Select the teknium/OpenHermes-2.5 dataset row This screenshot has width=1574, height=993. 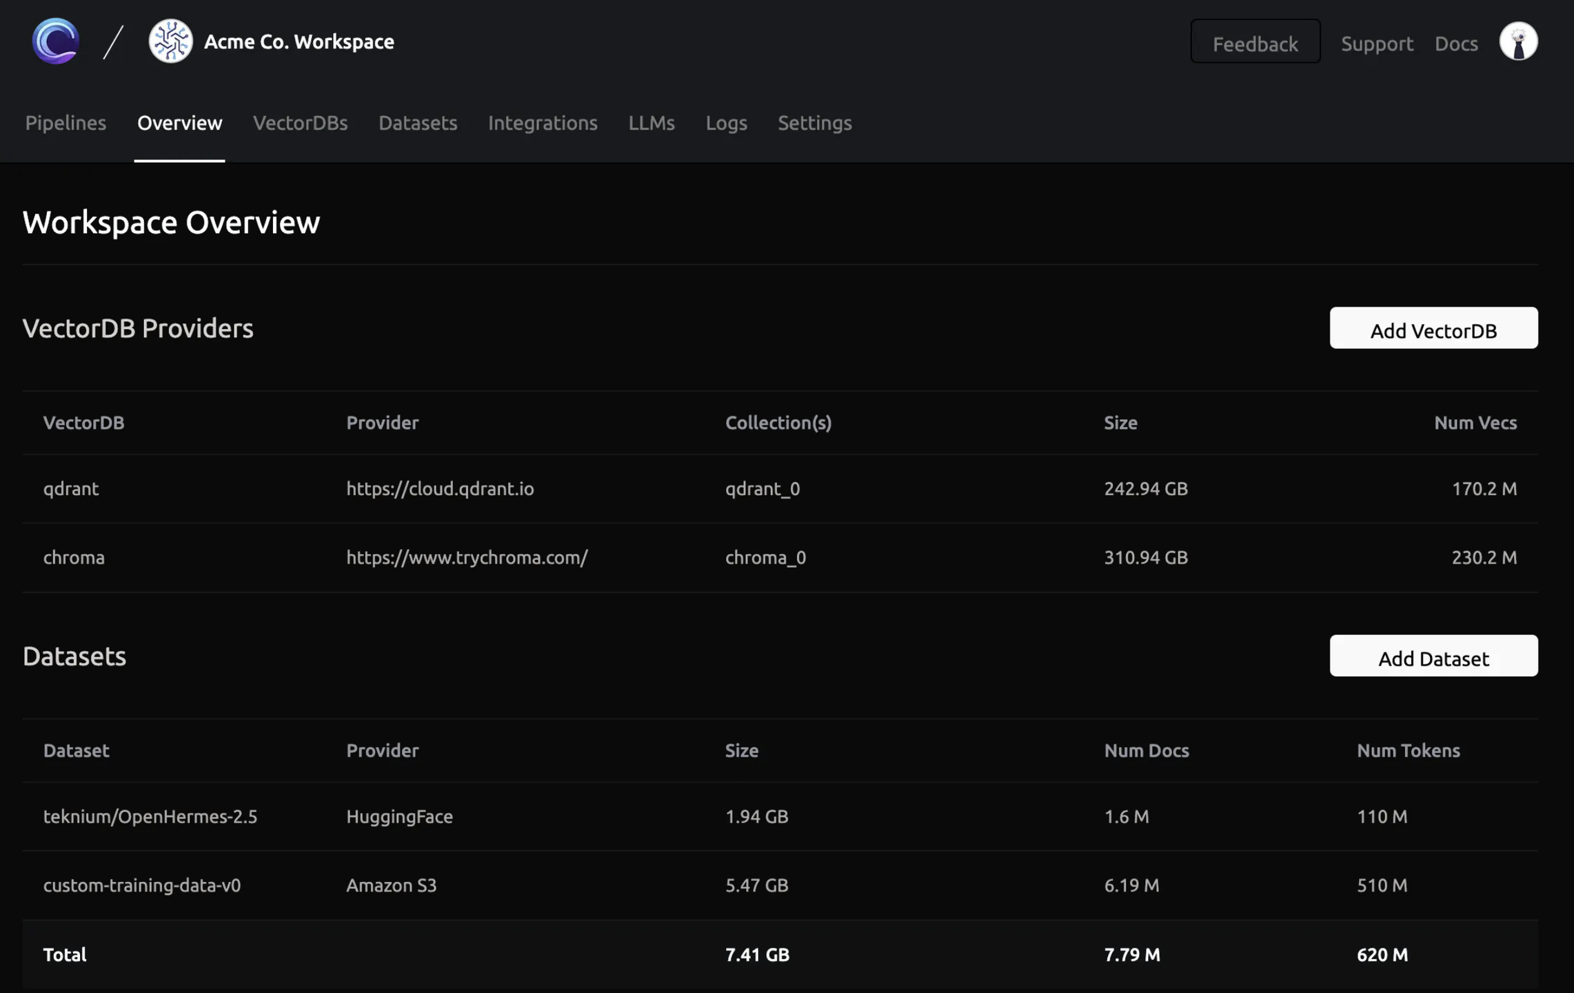click(150, 816)
